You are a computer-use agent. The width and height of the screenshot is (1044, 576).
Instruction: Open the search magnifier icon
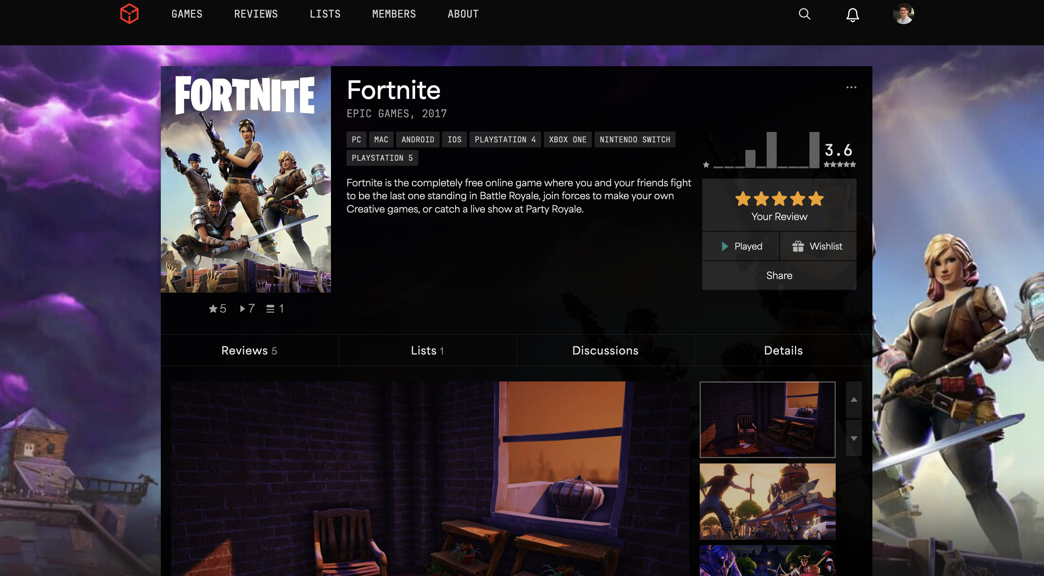pos(804,14)
